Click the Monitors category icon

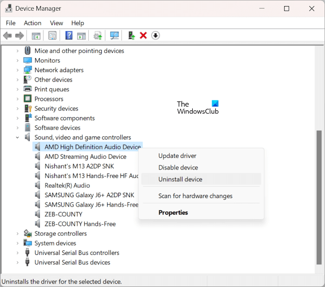27,60
